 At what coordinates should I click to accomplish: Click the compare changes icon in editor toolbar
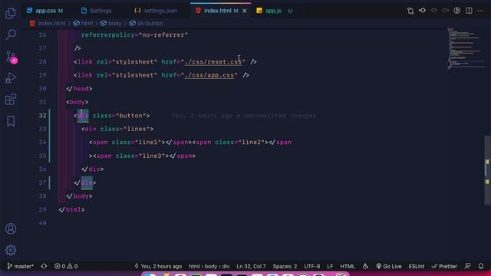410,11
